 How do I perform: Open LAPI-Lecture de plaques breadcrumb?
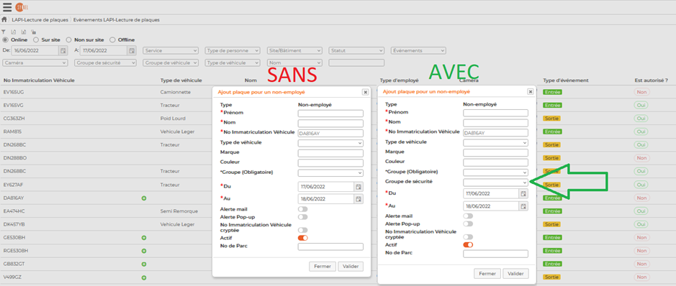40,20
